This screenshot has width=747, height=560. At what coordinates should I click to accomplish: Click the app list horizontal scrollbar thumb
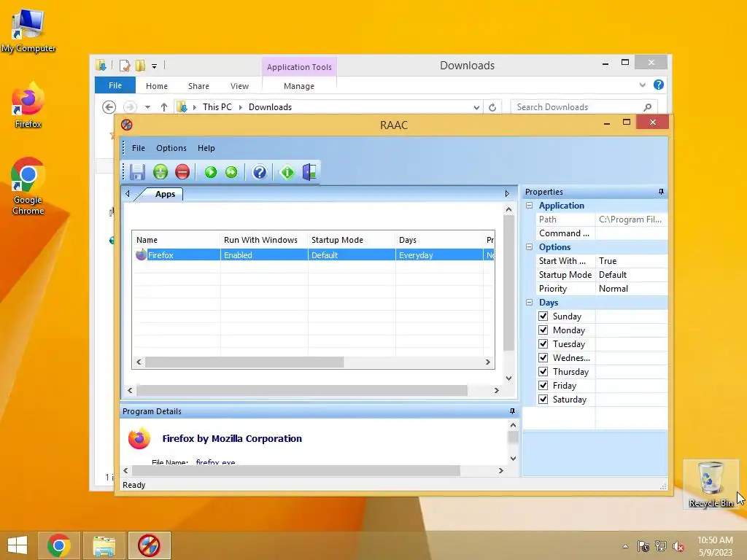(x=244, y=362)
